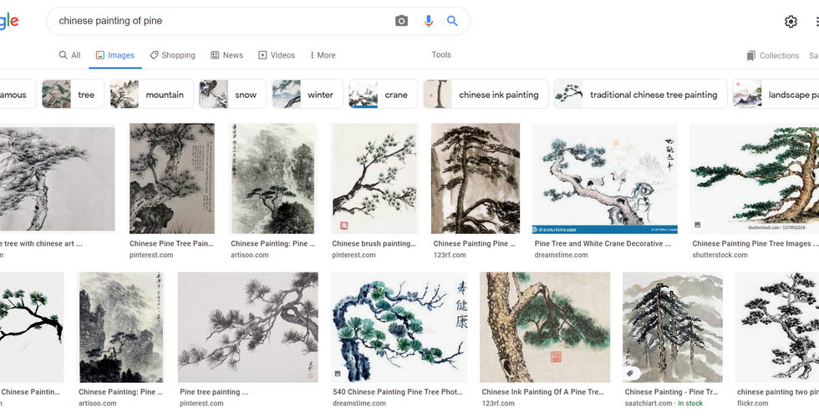Open the Videos tab

pos(277,55)
